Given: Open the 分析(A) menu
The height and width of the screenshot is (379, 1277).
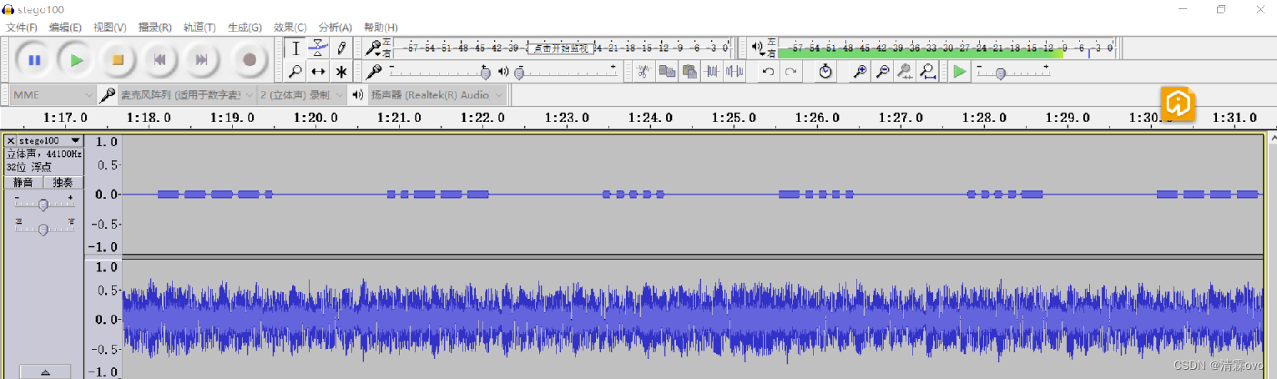Looking at the screenshot, I should tap(335, 28).
